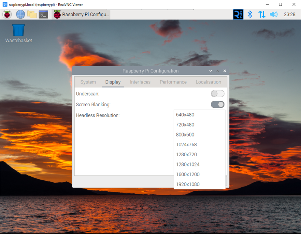Viewport: 301px width, 234px height.
Task: Open the Raspberry Pi applications menu
Action: point(7,14)
